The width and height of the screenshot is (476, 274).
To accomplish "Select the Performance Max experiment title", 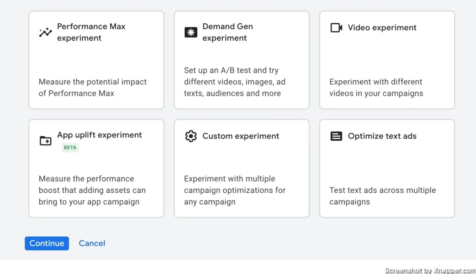I will pos(91,32).
